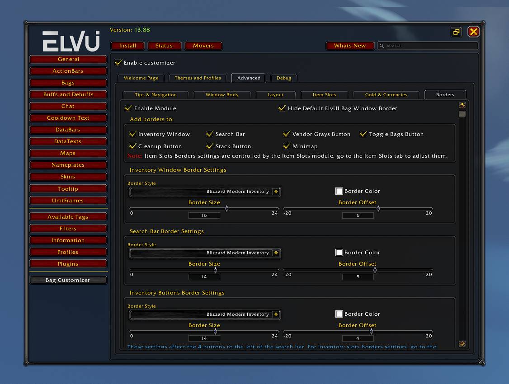Select the Borders tab

click(445, 95)
